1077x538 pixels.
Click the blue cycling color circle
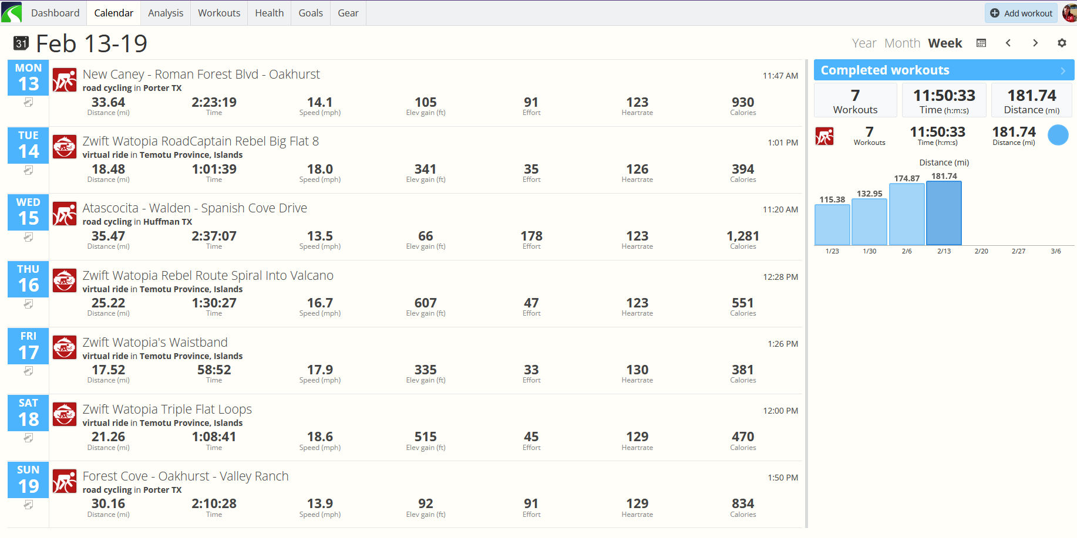point(1058,136)
